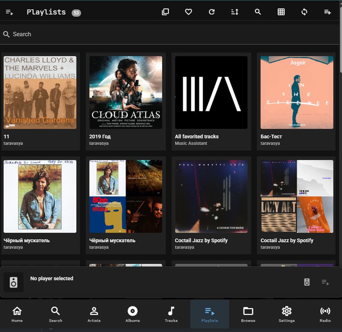Click the playlist icon left of the Playlists title
Viewport: 342px width, 332px height.
[x=9, y=12]
